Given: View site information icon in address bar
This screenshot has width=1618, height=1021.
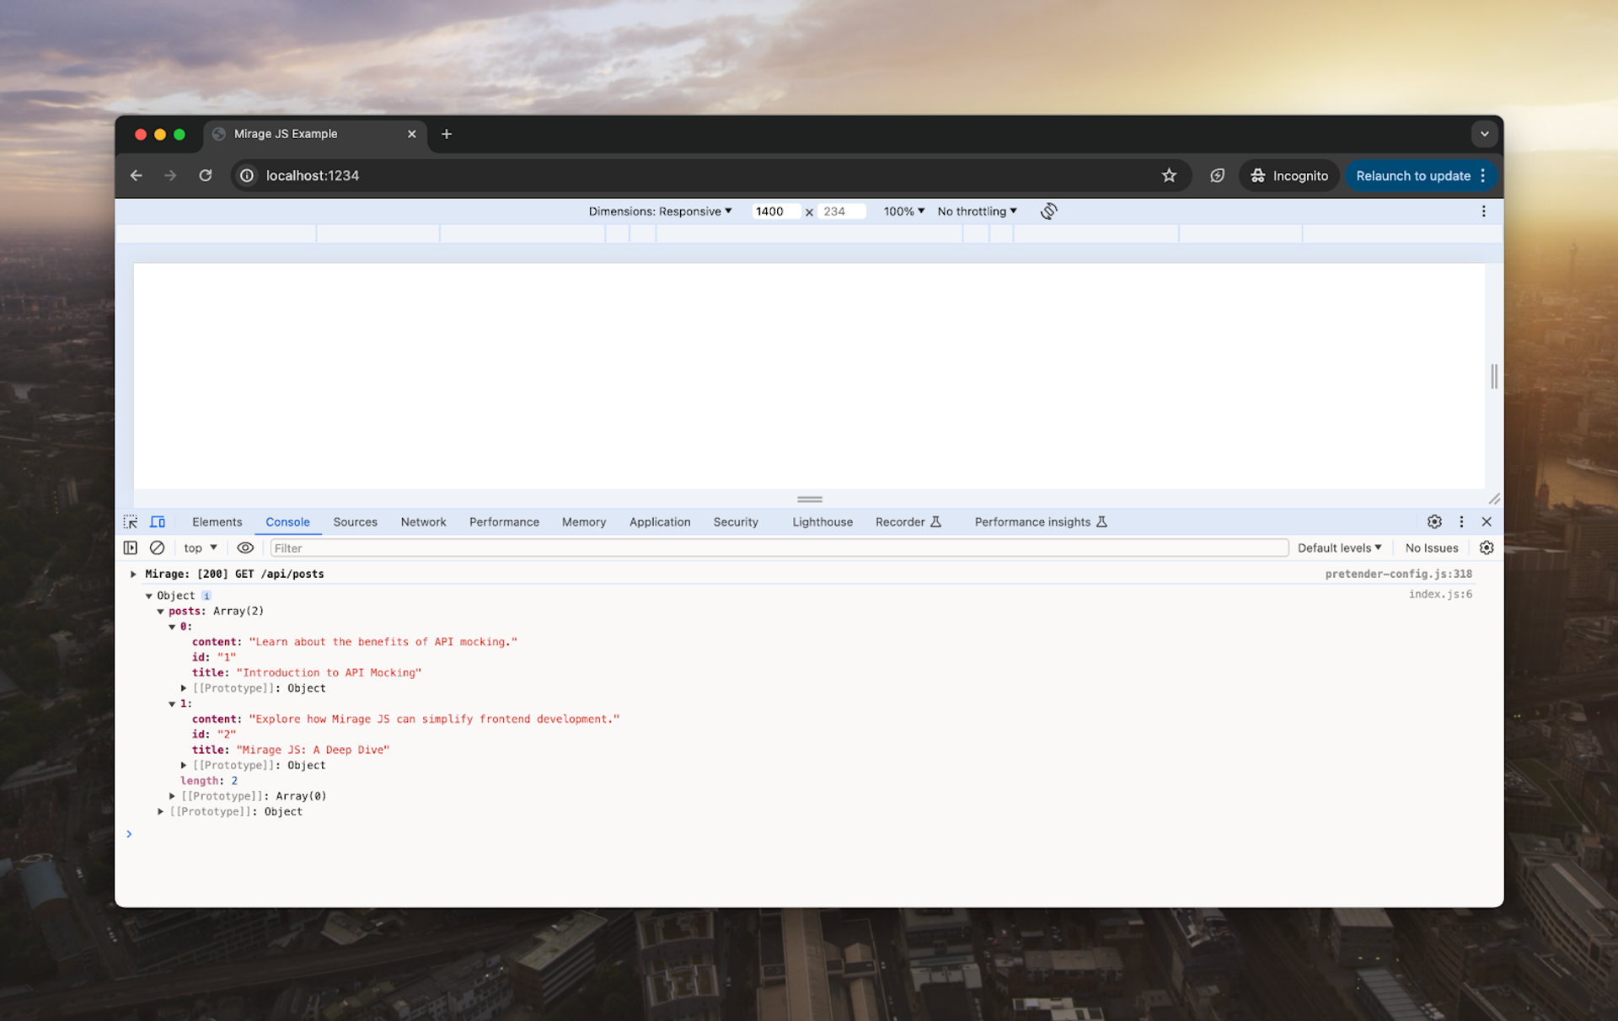Looking at the screenshot, I should coord(247,175).
